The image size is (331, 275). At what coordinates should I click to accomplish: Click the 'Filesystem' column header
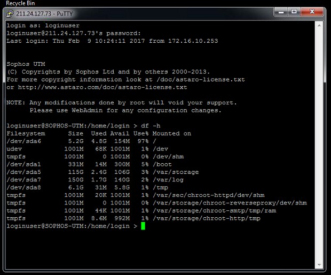coord(26,133)
